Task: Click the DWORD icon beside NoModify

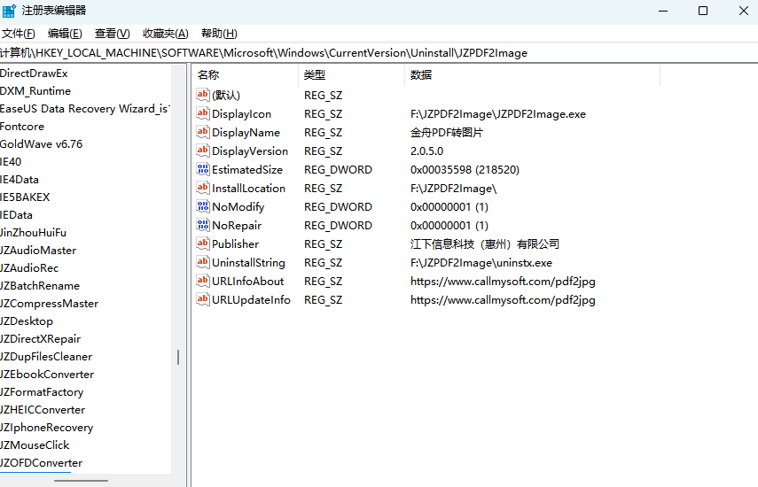Action: [202, 206]
